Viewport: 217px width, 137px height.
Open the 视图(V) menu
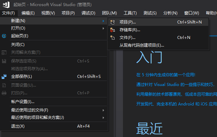(x=48, y=13)
